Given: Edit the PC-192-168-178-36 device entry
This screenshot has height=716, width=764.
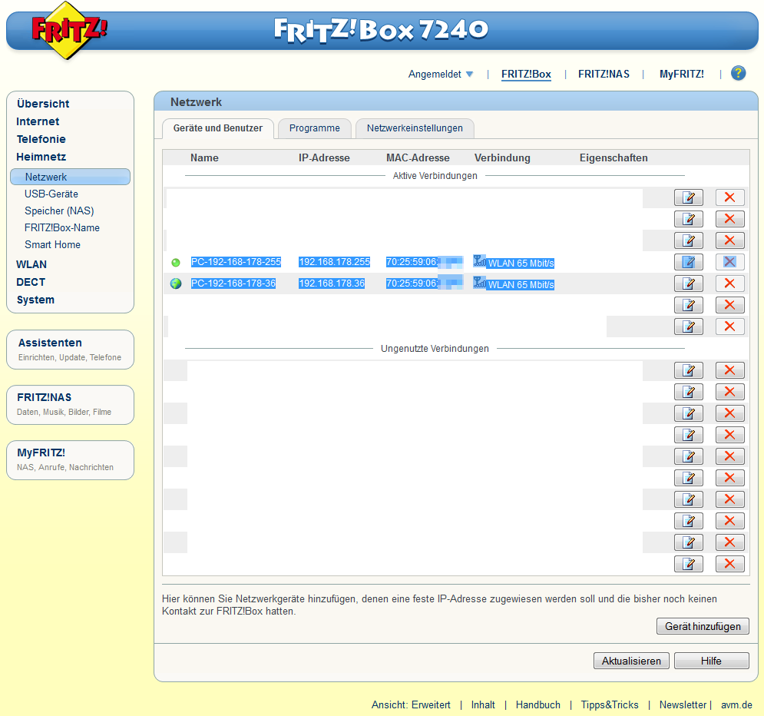Looking at the screenshot, I should (689, 283).
